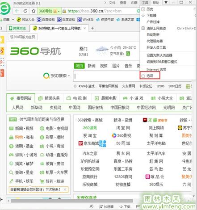This screenshot has width=197, height=210.
Task: Open a new tab with plus button
Action: 92,28
